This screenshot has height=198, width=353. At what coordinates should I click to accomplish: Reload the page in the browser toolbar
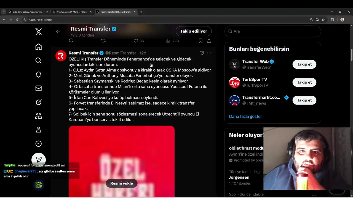tap(17, 20)
